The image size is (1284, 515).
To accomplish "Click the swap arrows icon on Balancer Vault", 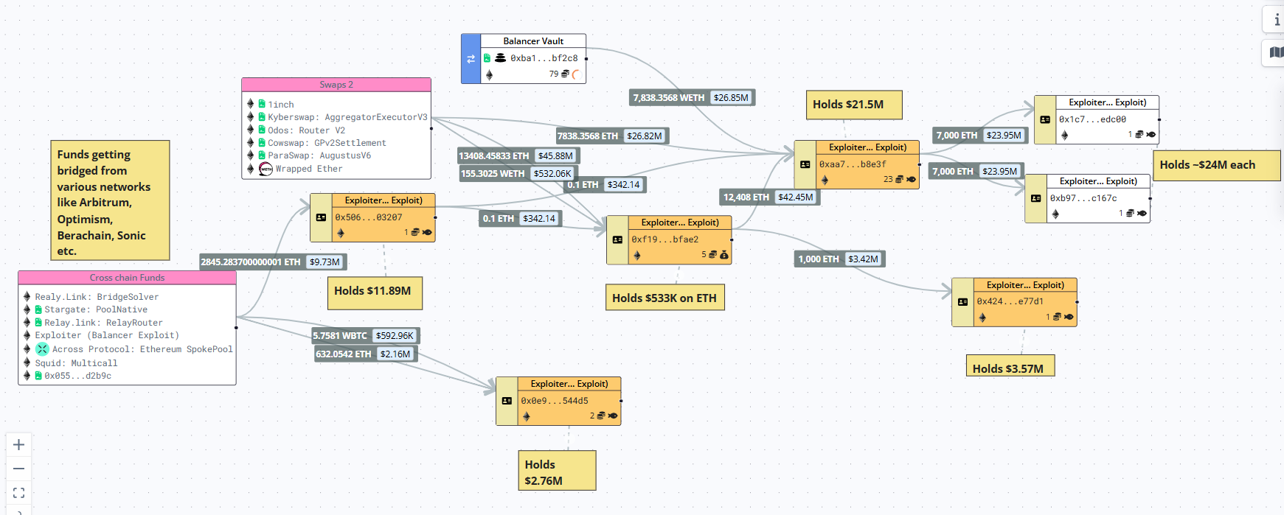I will pyautogui.click(x=471, y=59).
